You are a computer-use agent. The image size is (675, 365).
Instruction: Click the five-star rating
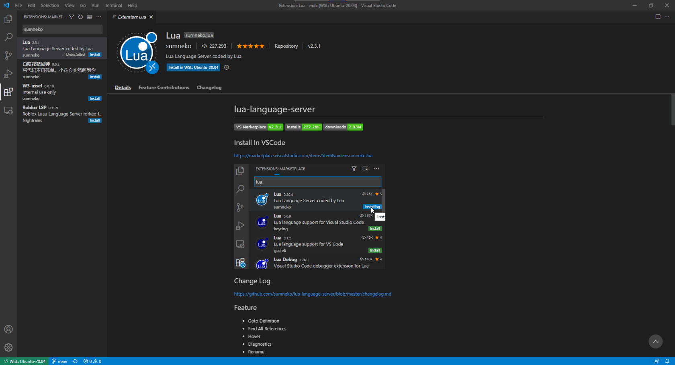[x=250, y=46]
